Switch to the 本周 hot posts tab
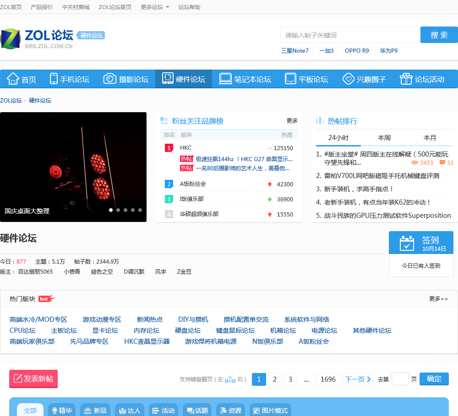This screenshot has height=416, width=458. tap(384, 138)
